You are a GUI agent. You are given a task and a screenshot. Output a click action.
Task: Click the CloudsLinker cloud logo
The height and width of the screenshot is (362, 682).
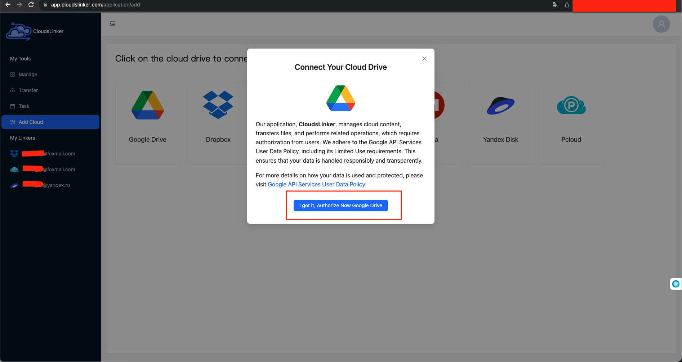(x=19, y=31)
